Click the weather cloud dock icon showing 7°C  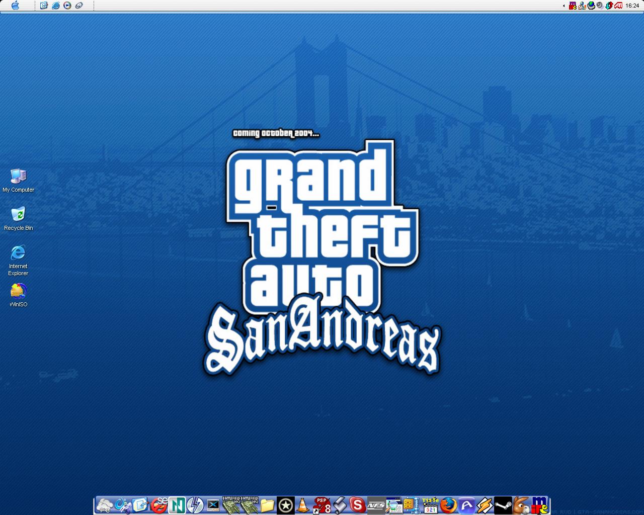105,505
